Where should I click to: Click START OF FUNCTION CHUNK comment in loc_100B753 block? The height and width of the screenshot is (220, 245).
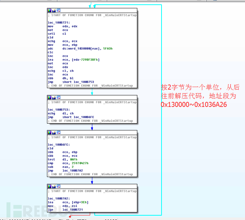pos(92,102)
